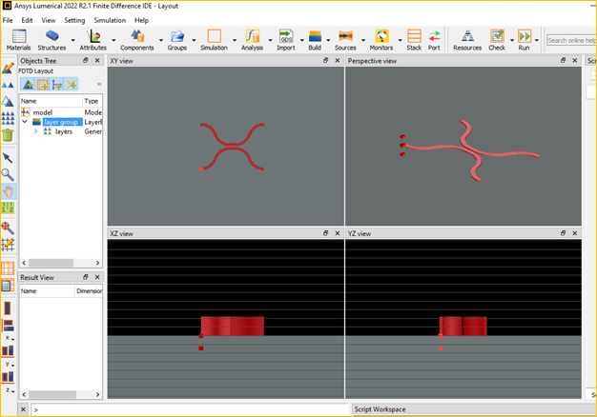Click the Stack toolbar icon
The image size is (597, 417).
(x=414, y=40)
